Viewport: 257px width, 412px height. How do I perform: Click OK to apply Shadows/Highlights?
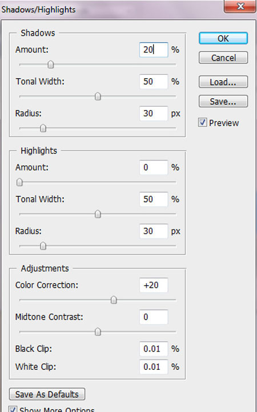tap(223, 38)
